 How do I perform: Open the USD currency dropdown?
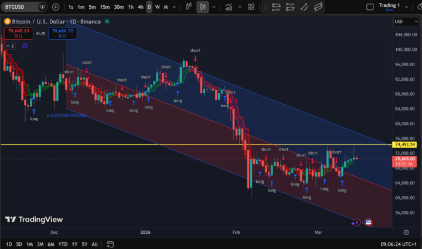pyautogui.click(x=406, y=22)
